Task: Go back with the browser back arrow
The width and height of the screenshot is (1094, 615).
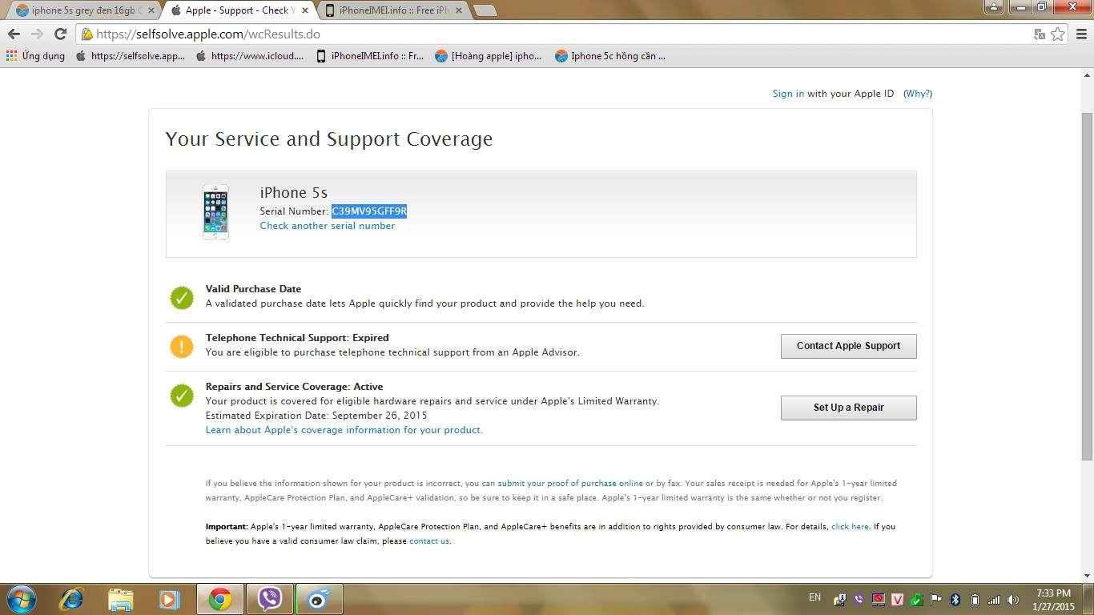Action: (x=14, y=34)
